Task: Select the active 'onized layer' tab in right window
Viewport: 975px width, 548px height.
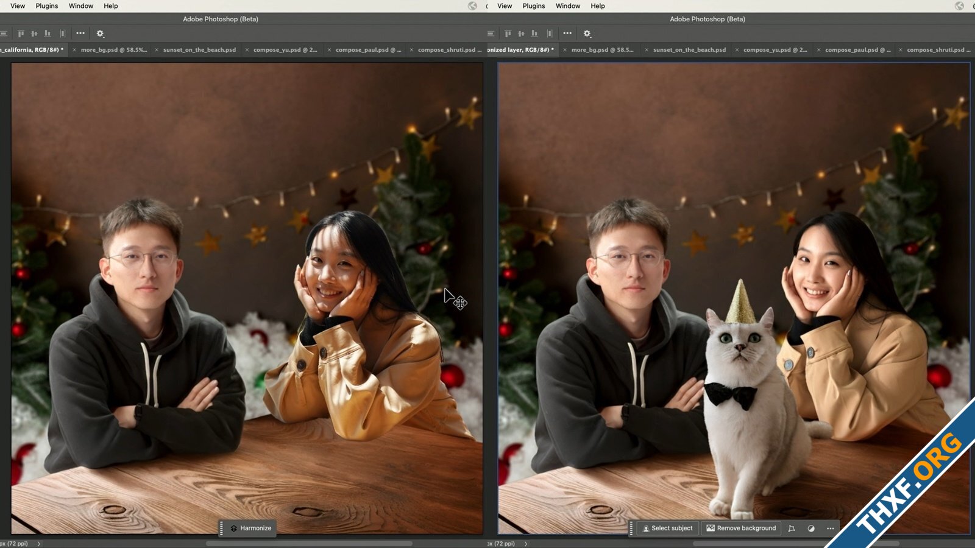Action: coord(520,50)
